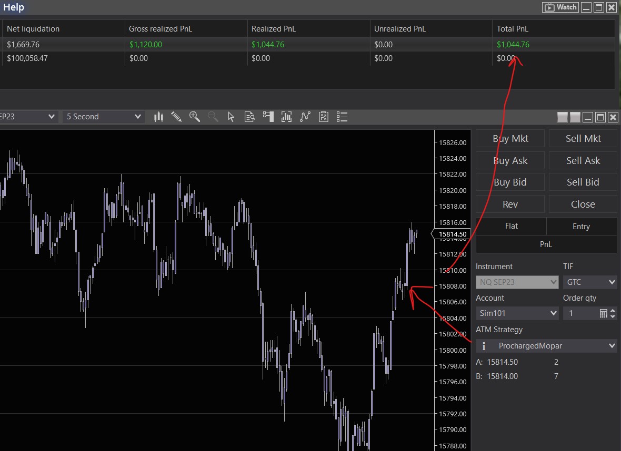Sort by Gross realized PnL header

click(186, 29)
